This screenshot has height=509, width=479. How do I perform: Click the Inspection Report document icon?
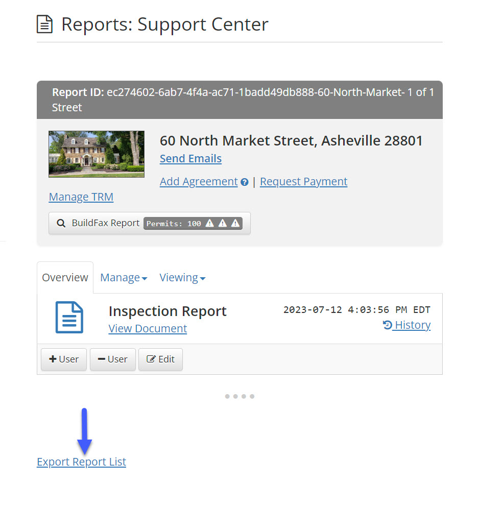click(x=69, y=317)
